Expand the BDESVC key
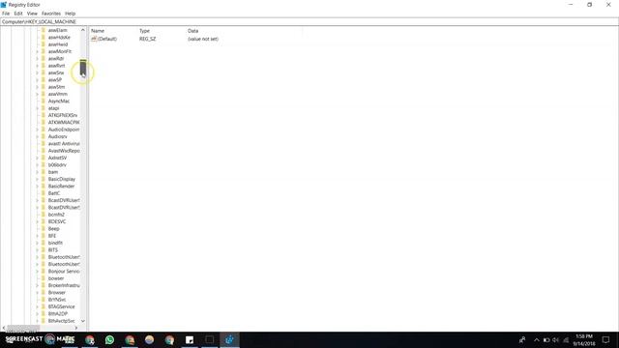Screen dimensions: 619x348 coord(38,221)
